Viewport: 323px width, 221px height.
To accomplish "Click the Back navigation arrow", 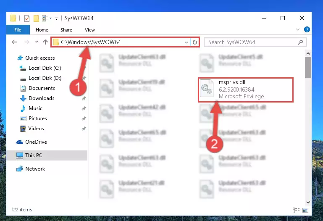I will (14, 42).
